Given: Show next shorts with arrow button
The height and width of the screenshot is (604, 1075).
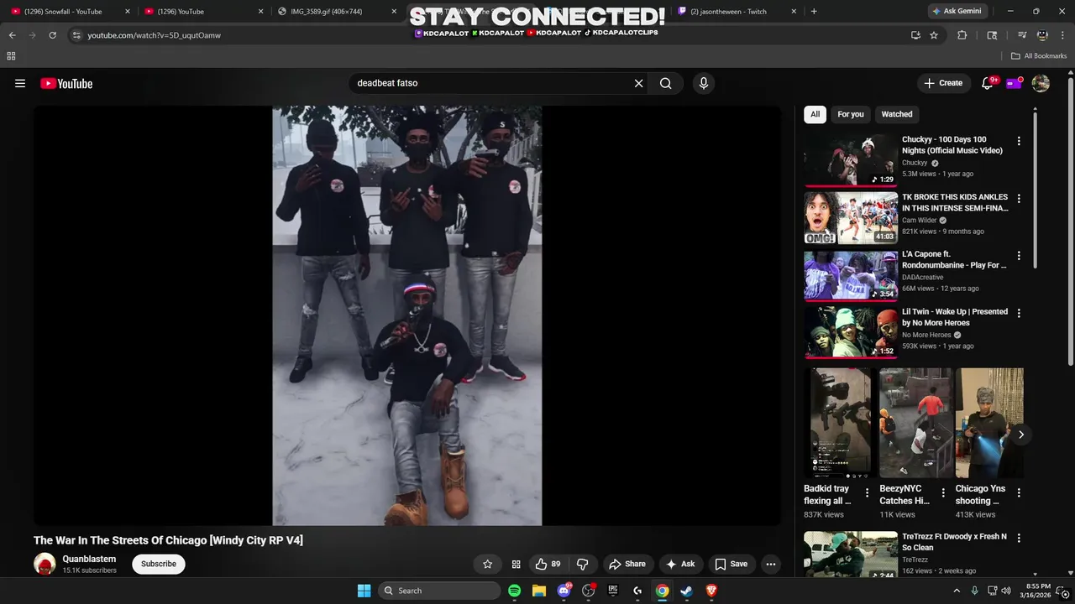Looking at the screenshot, I should 1021,435.
